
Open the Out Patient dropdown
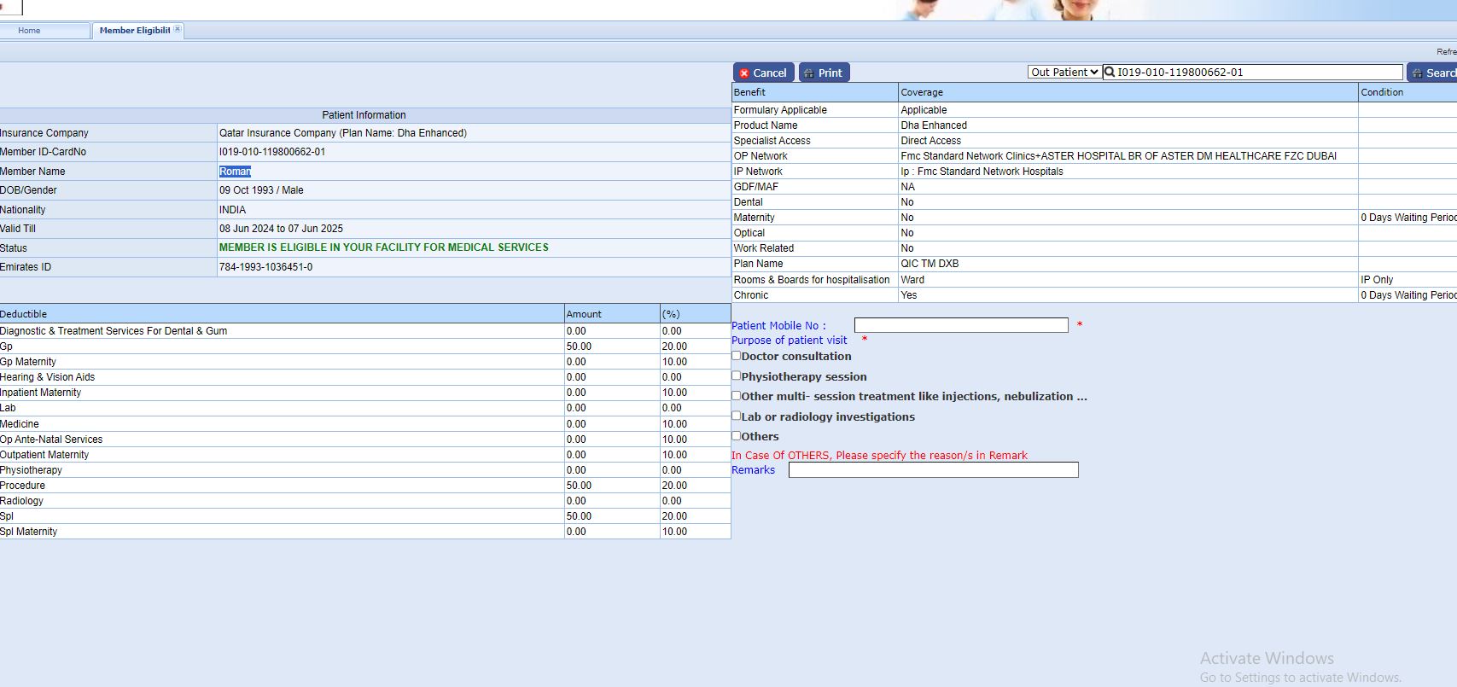tap(1064, 73)
